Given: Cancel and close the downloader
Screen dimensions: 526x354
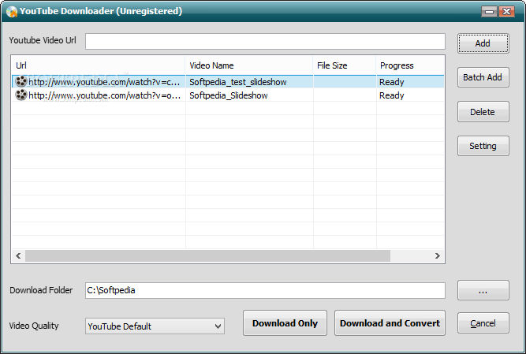Looking at the screenshot, I should 483,323.
